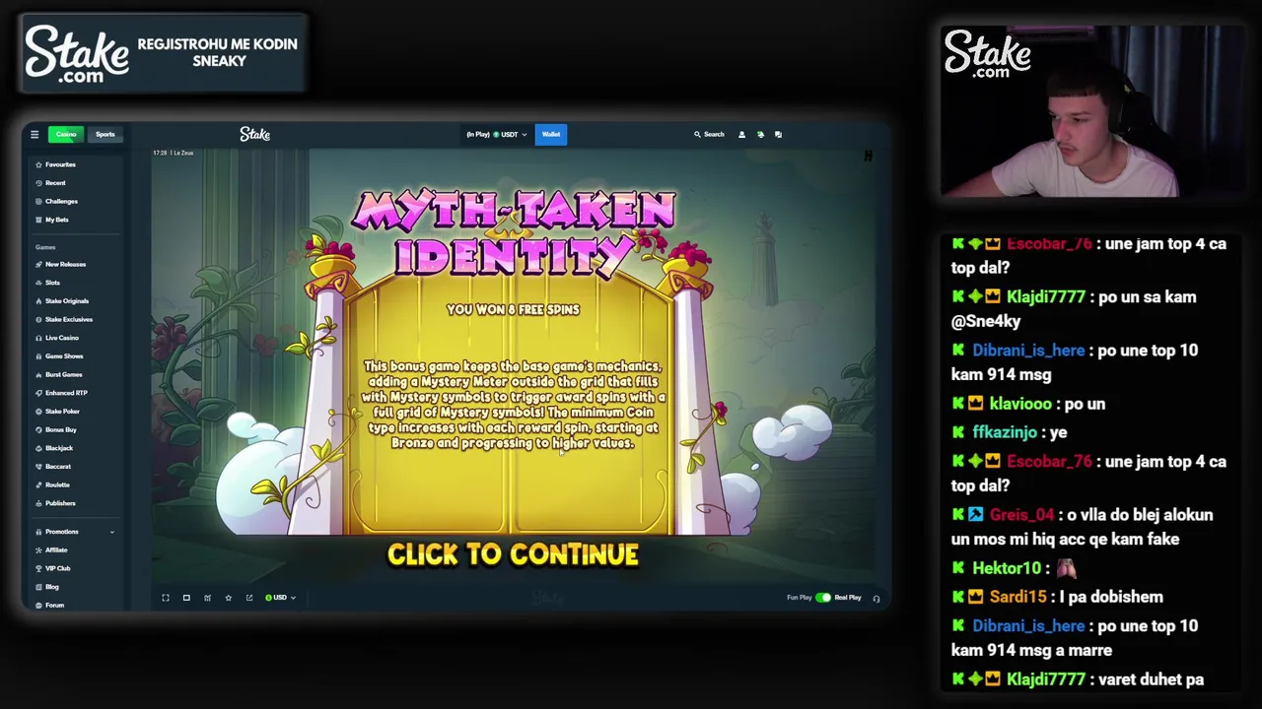Open the USDT balance currency dropdown

coord(497,135)
